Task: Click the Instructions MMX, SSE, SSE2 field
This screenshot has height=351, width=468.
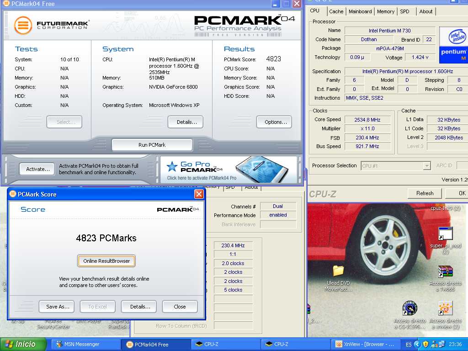Action: [406, 98]
